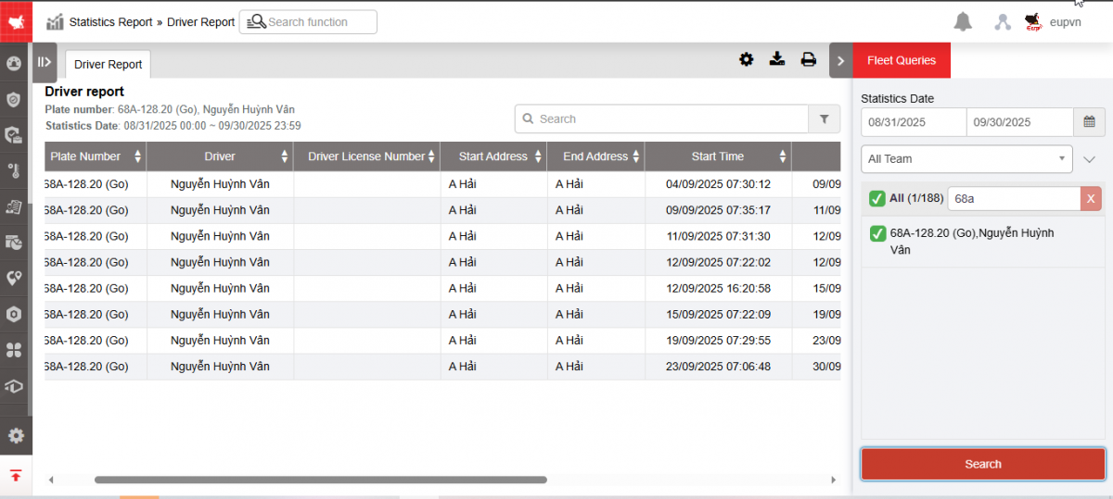Expand options chevron beside All Team
Image resolution: width=1113 pixels, height=499 pixels.
pyautogui.click(x=1089, y=159)
